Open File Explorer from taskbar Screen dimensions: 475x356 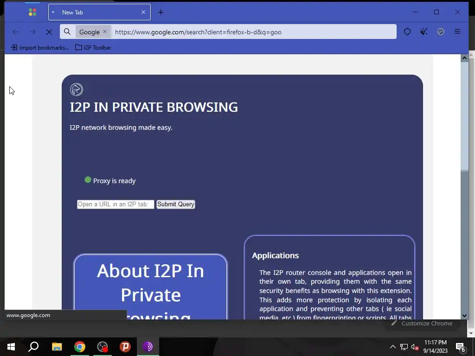click(57, 347)
